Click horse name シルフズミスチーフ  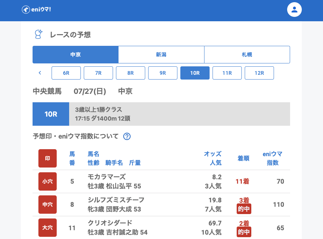click(116, 200)
